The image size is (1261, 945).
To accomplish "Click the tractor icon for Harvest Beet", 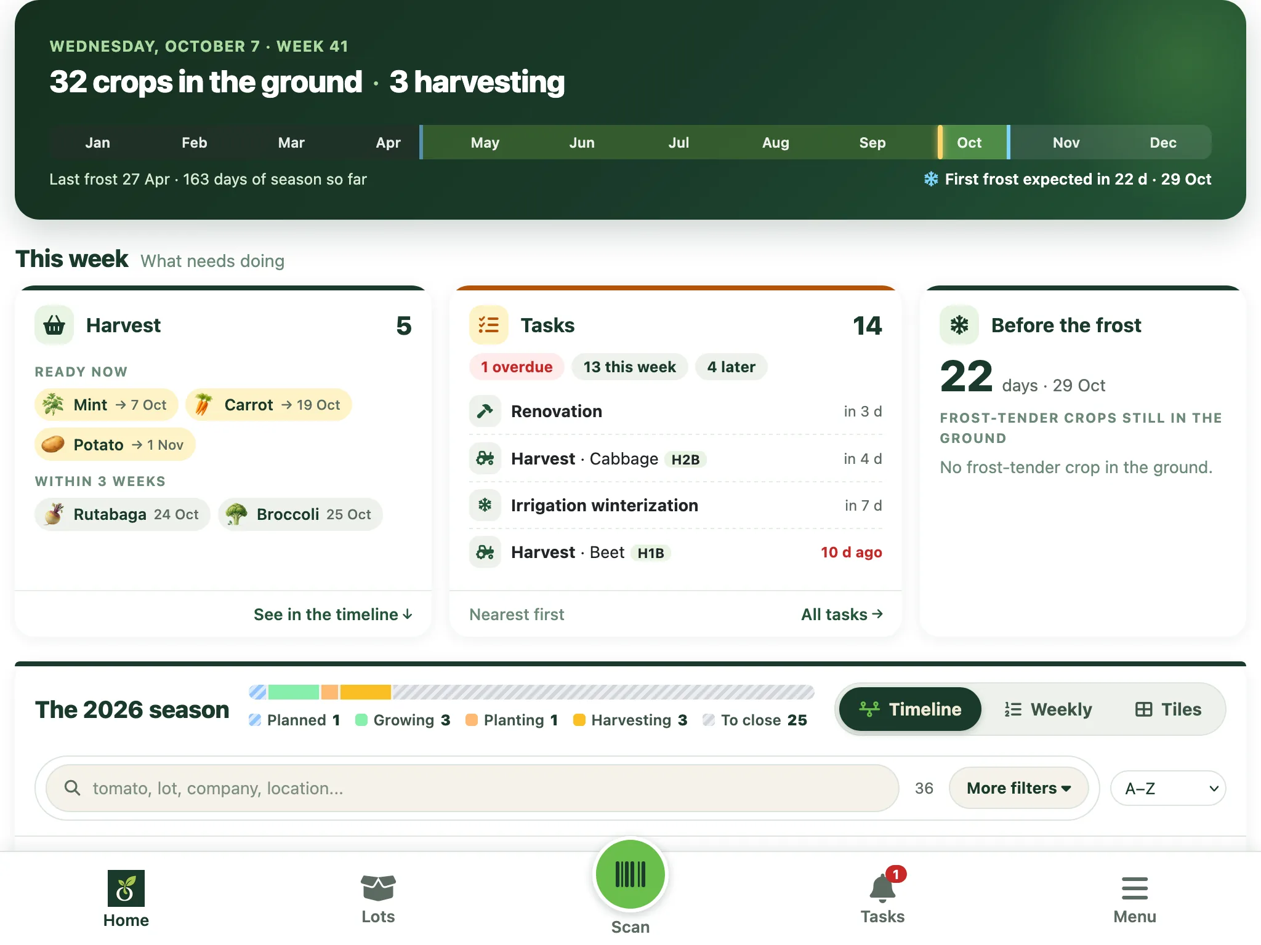I will coord(485,552).
